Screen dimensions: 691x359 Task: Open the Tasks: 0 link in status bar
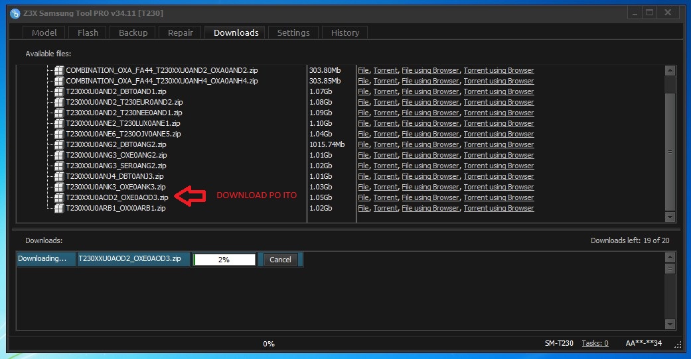(x=595, y=343)
